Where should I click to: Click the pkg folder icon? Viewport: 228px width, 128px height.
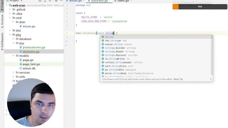[14, 35]
